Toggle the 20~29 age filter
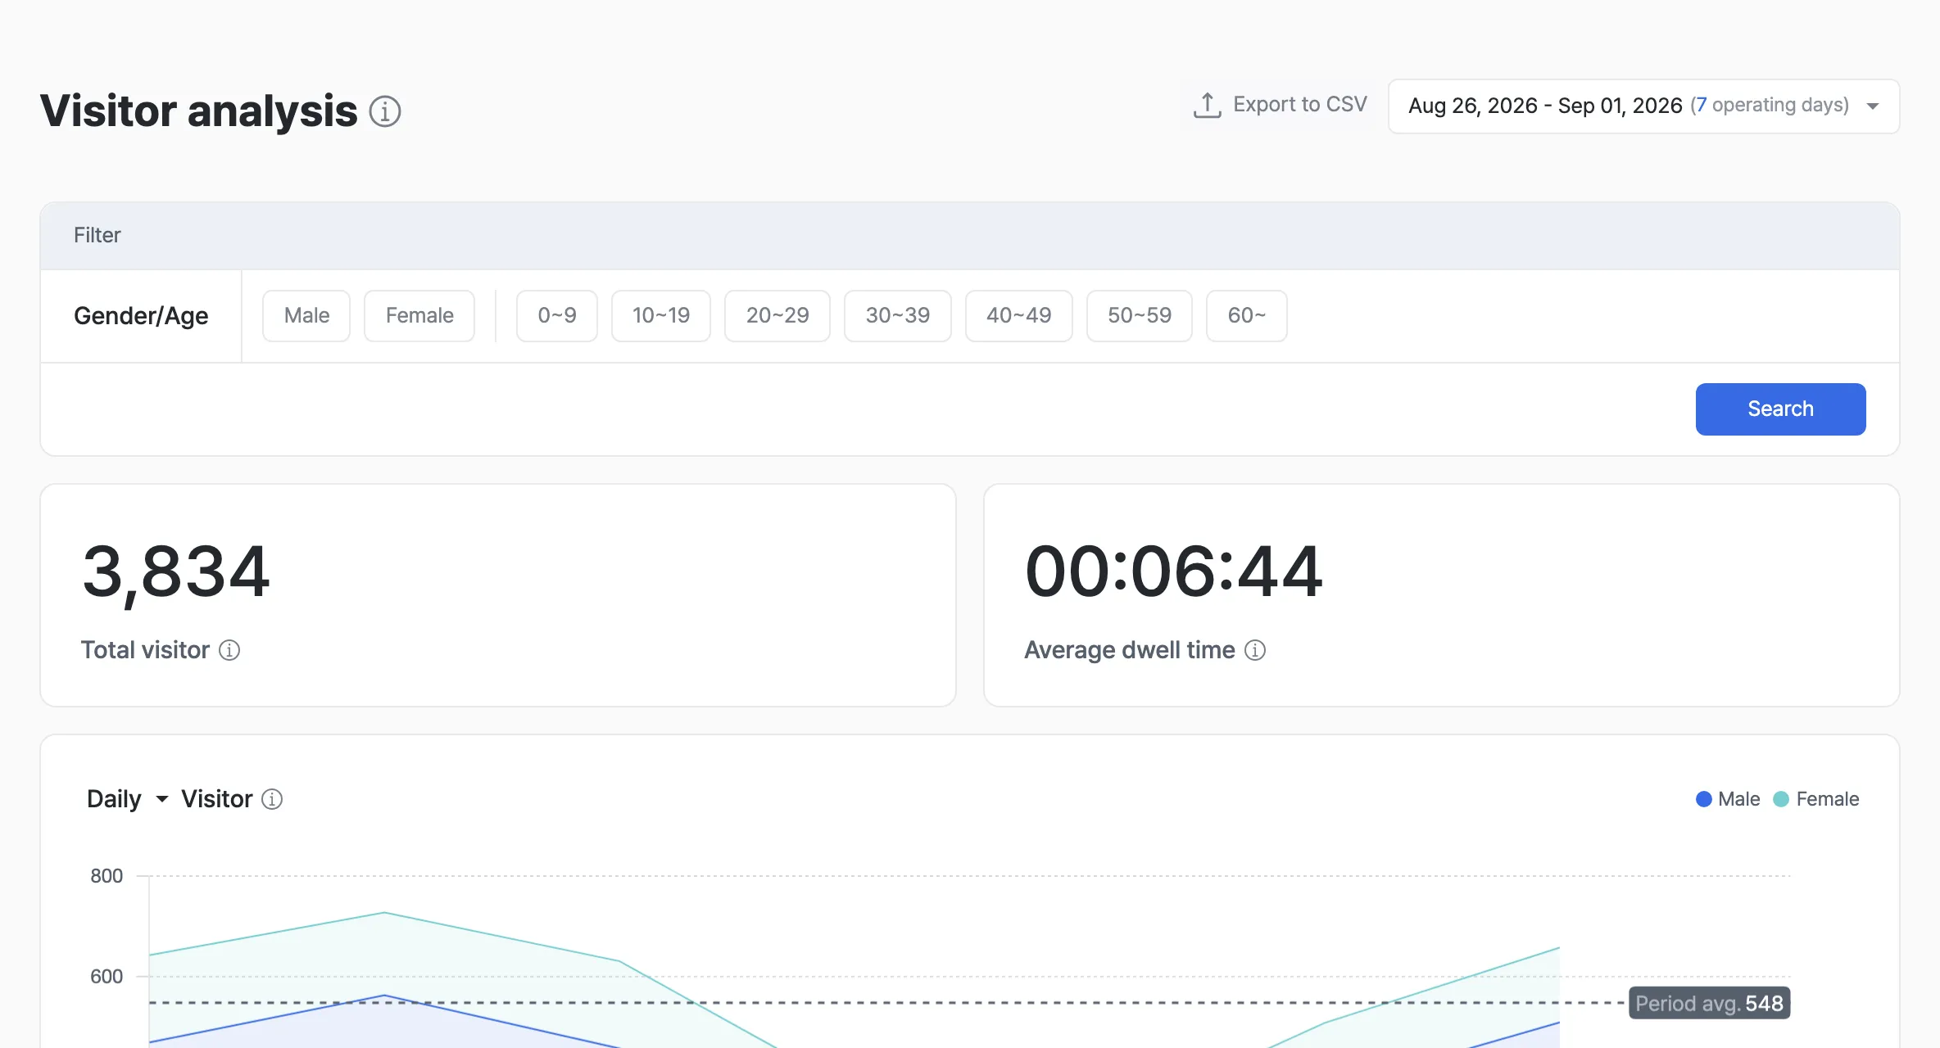Screen dimensions: 1940x1048 click(x=777, y=316)
